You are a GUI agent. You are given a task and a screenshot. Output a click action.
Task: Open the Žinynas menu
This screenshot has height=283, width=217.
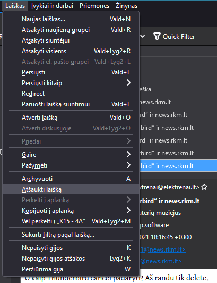coord(126,6)
